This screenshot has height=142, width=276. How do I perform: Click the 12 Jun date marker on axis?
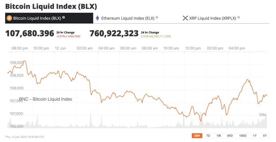pos(60,48)
